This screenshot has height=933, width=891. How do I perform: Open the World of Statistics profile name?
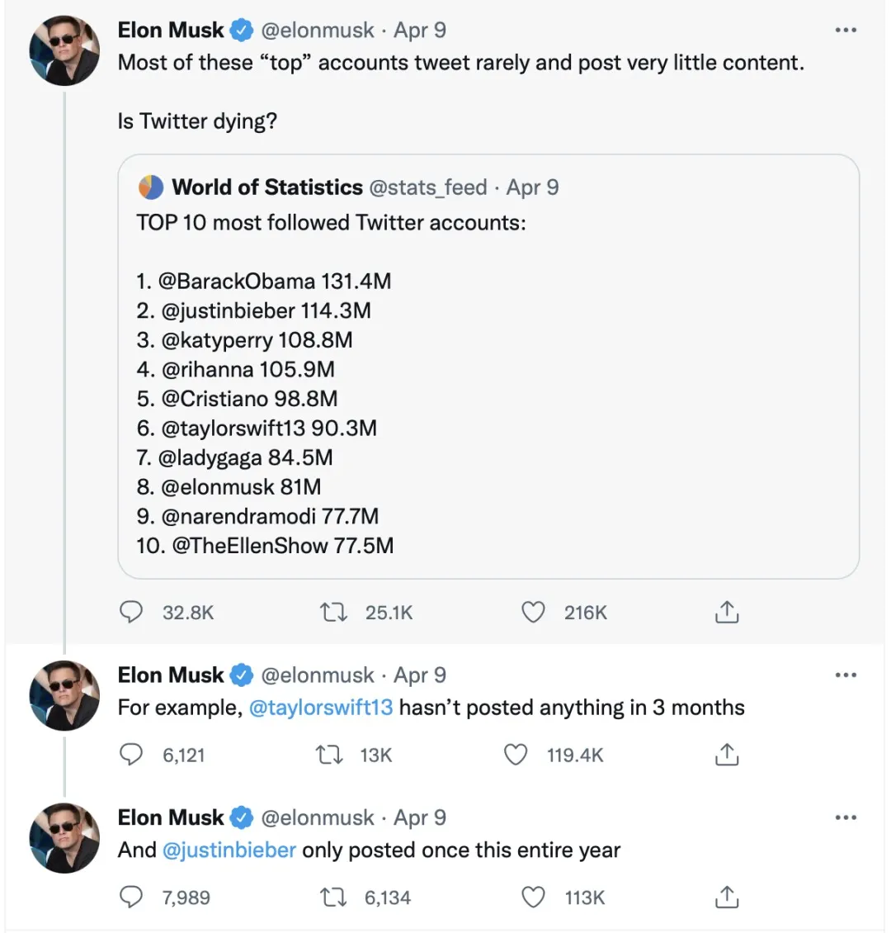click(x=267, y=187)
